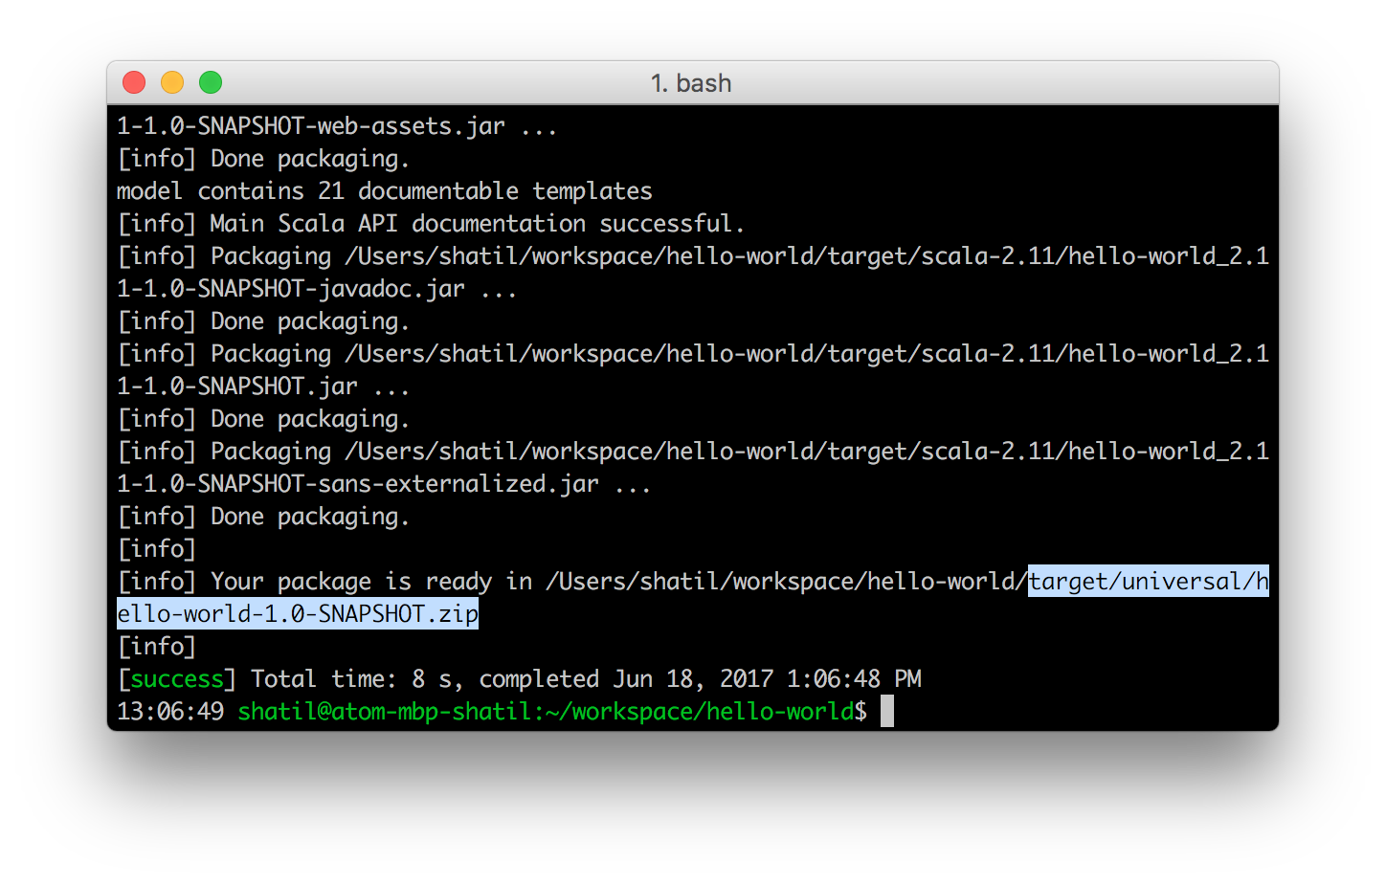Click the '1-1.0-SNAPSHOT-javadoc.jar ...' line

point(317,289)
